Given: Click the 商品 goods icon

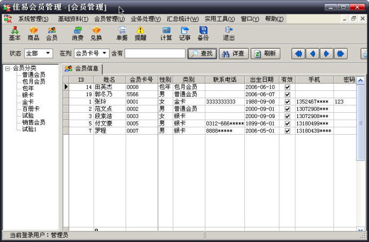Looking at the screenshot, I should [33, 34].
